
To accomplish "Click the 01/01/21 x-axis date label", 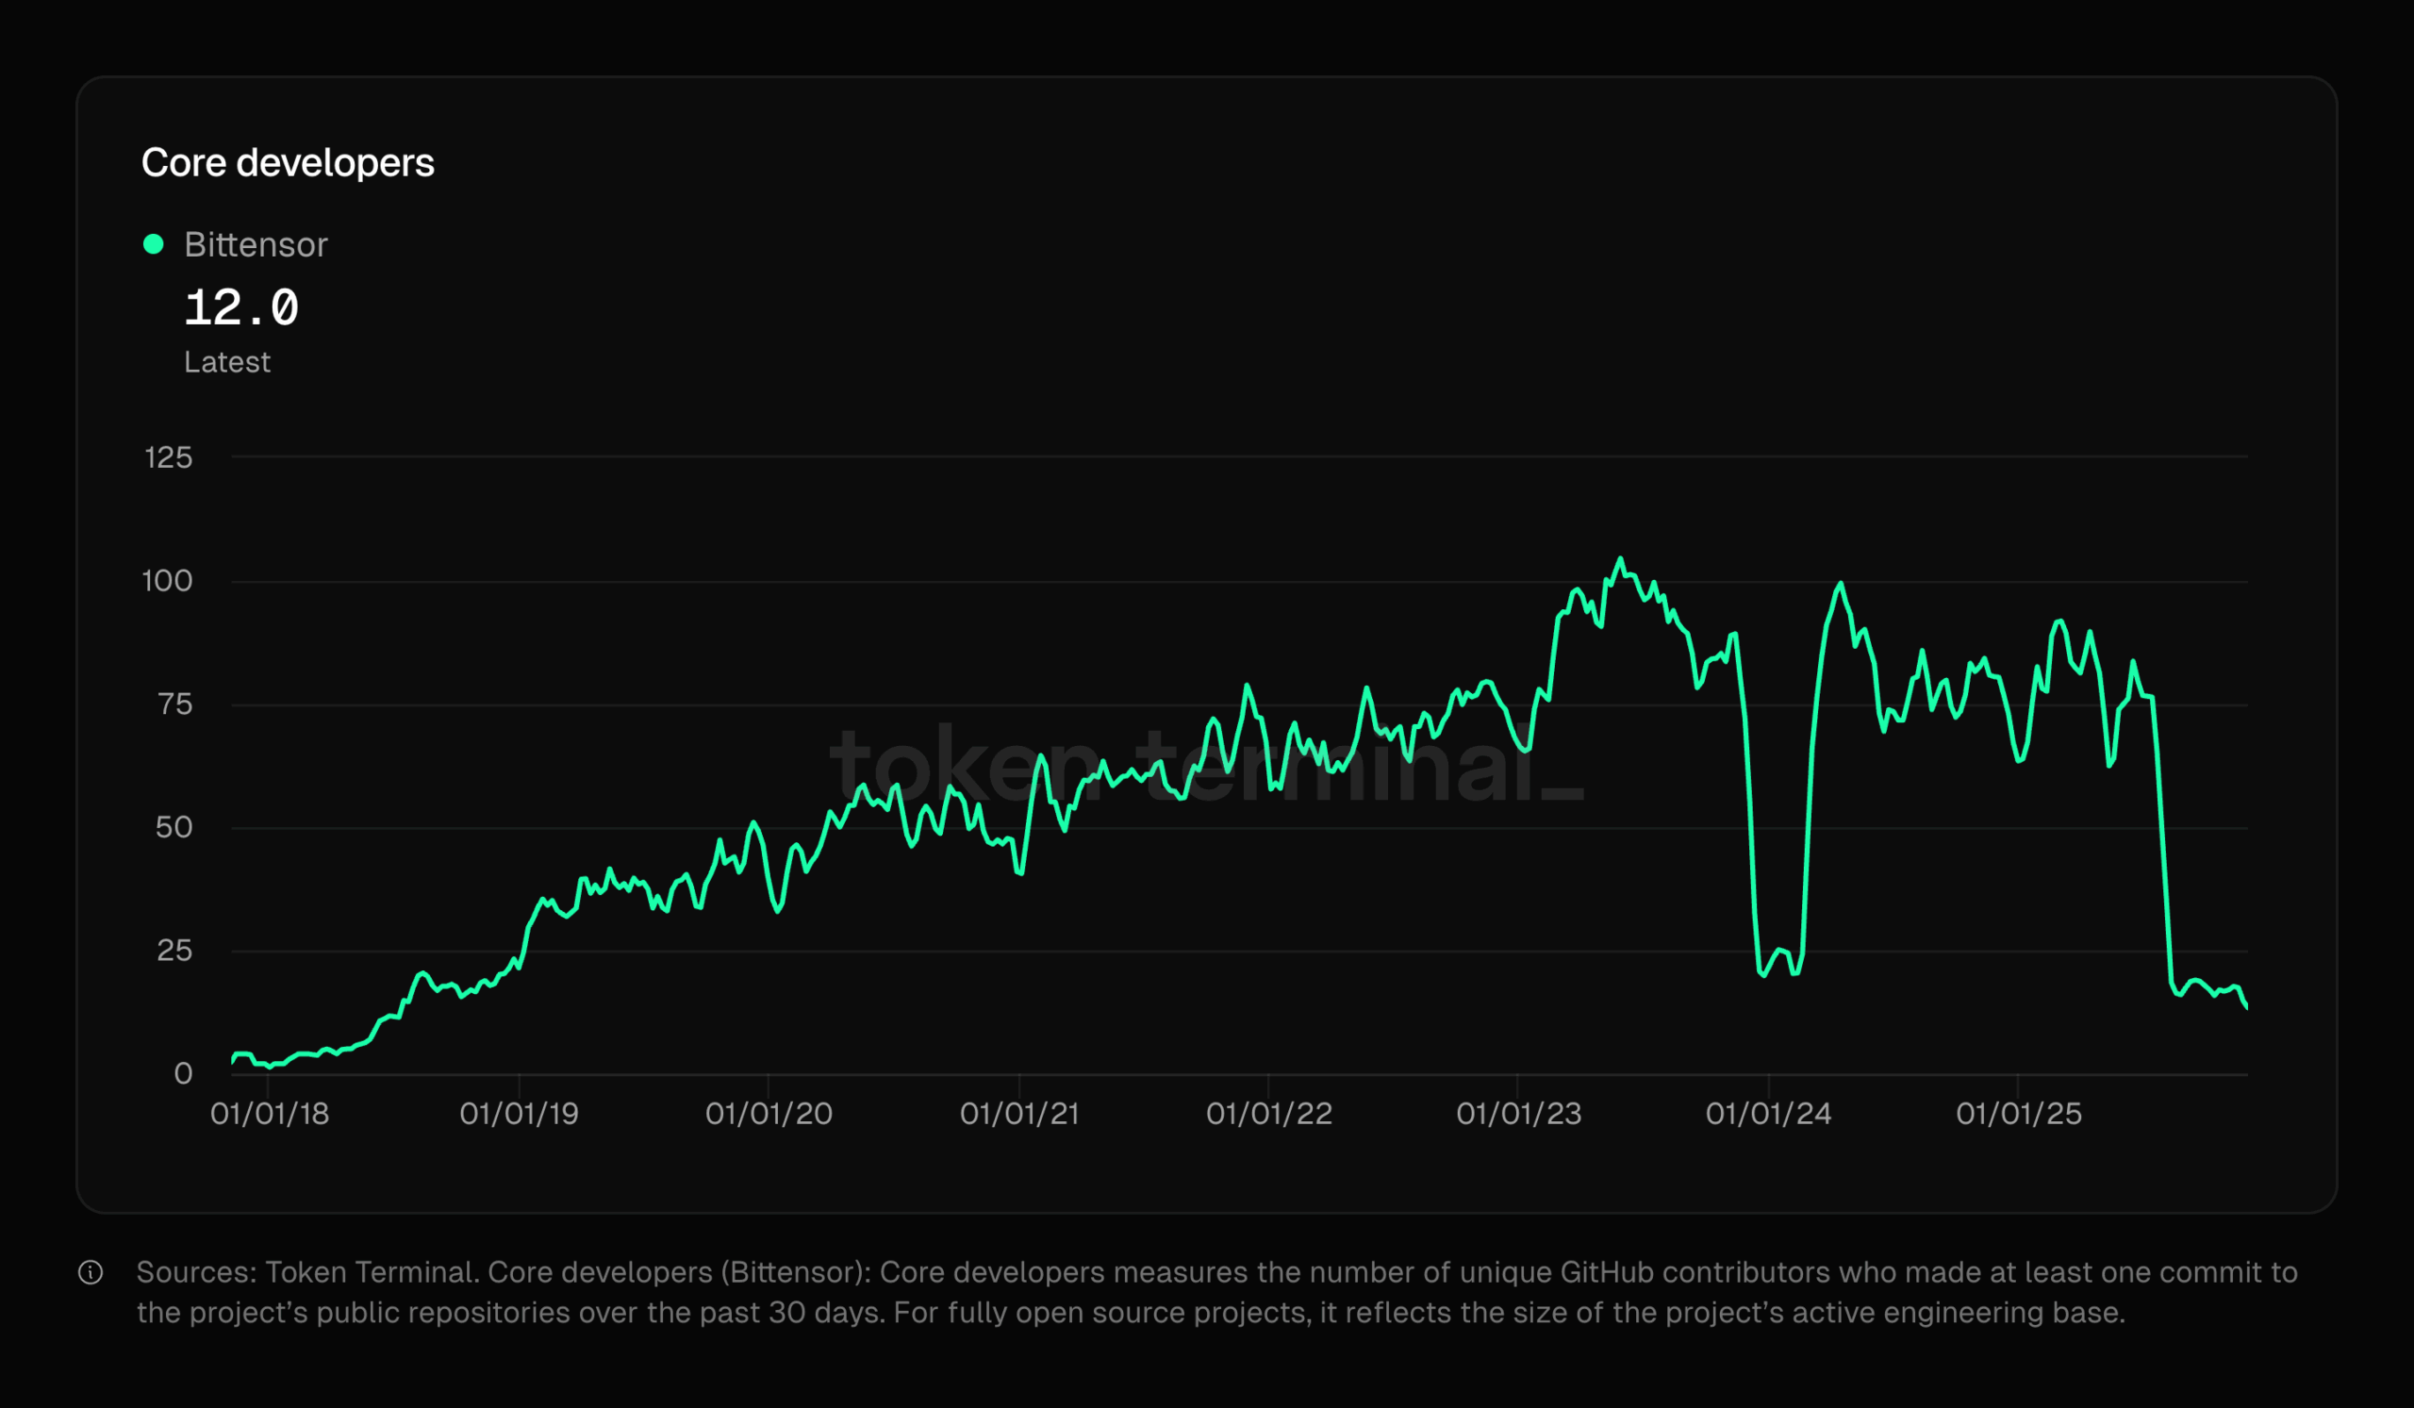I will pos(1019,1113).
